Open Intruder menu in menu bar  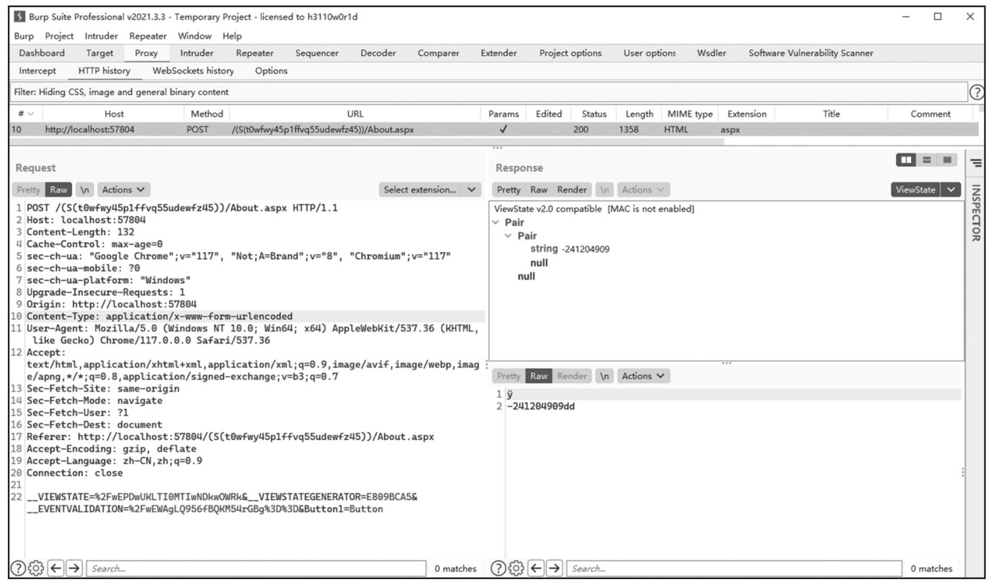point(102,36)
